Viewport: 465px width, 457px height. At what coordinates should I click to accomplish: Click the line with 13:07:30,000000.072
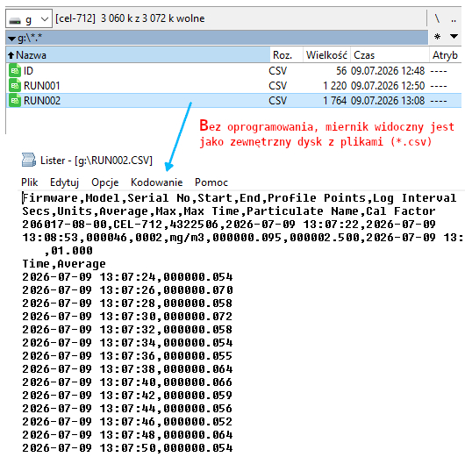(x=127, y=317)
